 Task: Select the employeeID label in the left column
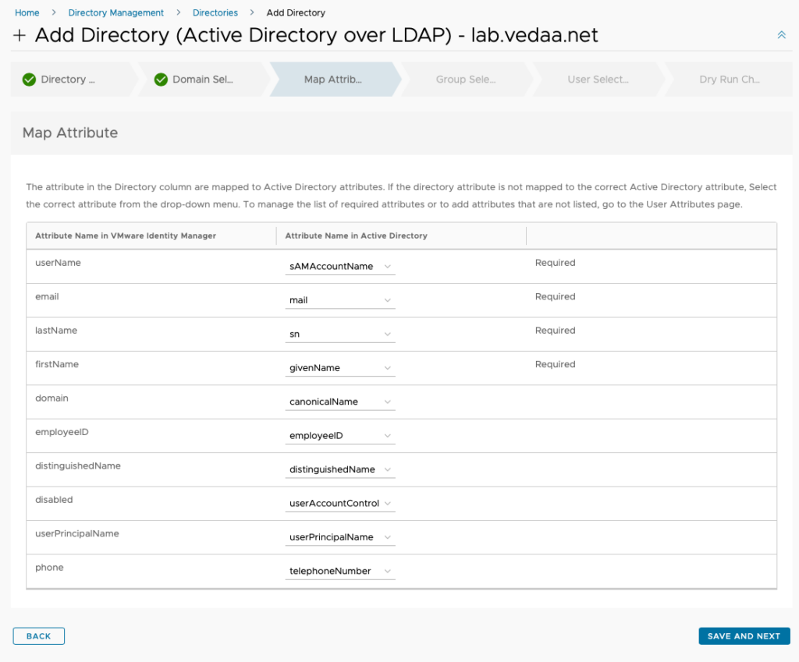click(62, 432)
